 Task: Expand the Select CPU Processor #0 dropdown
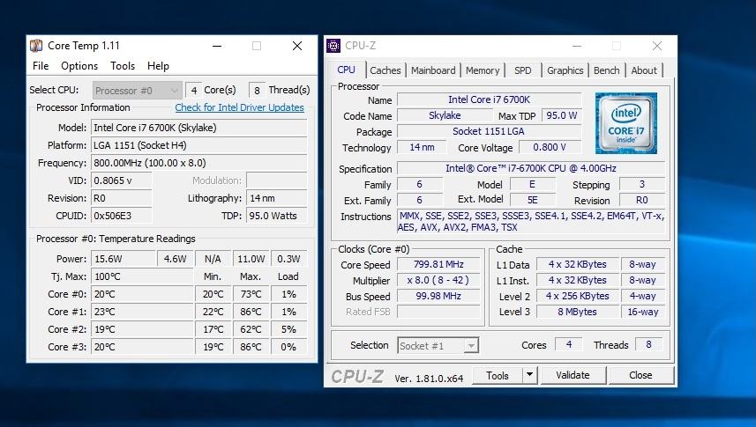[x=138, y=90]
